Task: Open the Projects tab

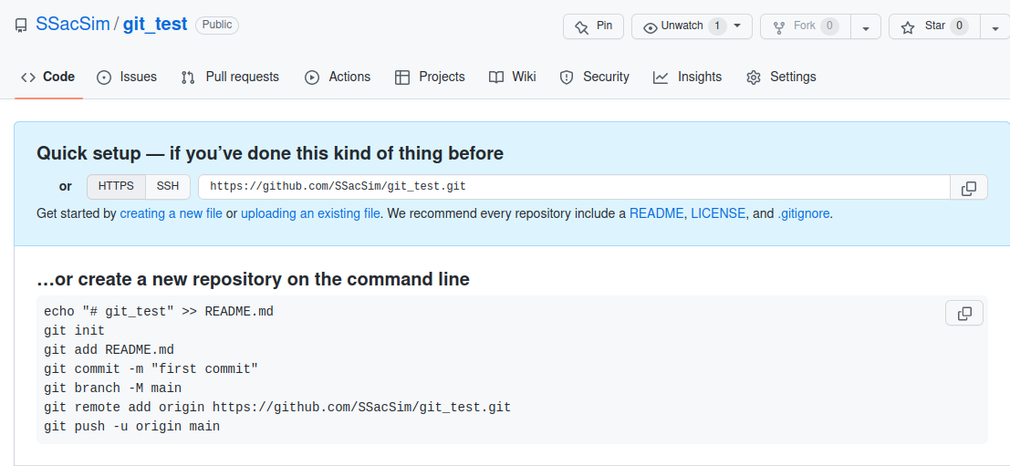Action: (430, 78)
